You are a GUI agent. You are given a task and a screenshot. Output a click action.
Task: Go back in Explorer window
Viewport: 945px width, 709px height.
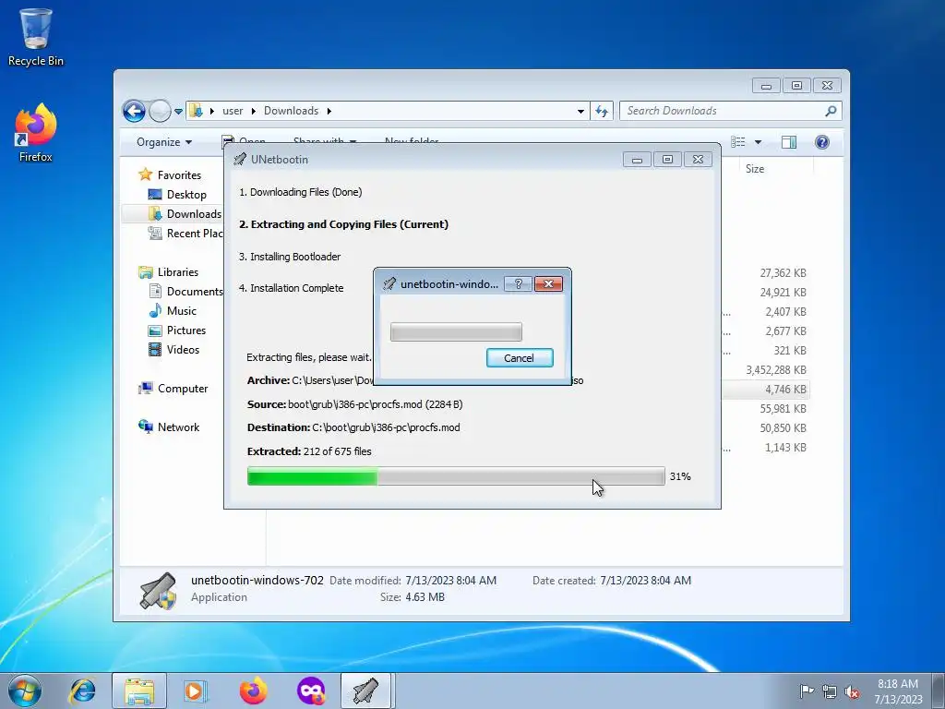point(134,111)
